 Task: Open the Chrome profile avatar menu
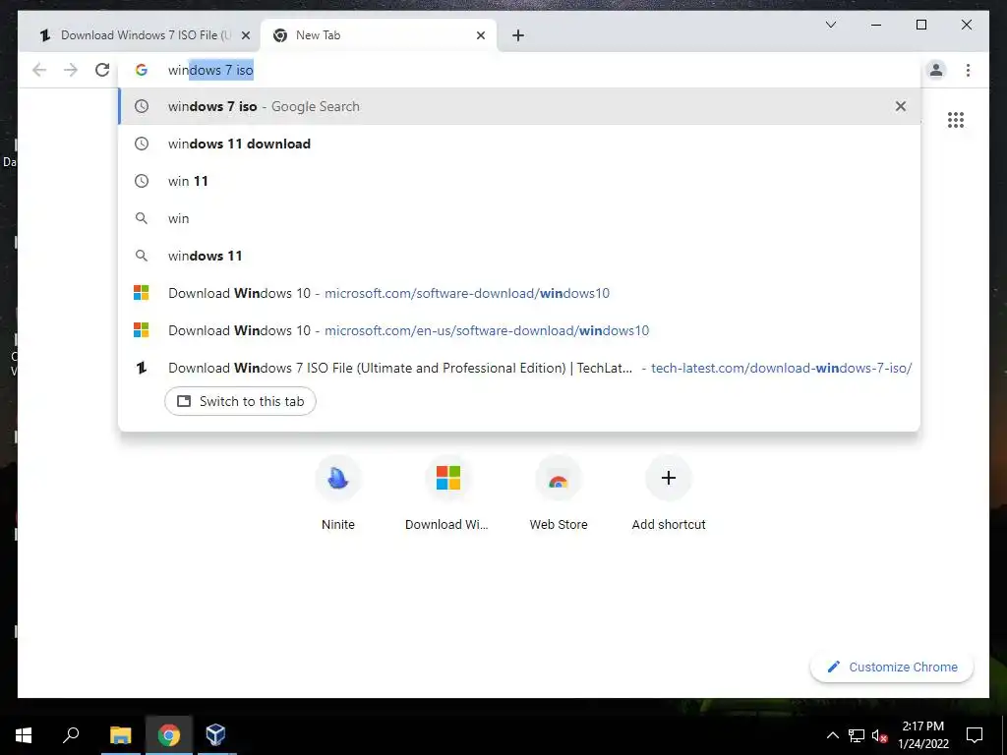coord(936,70)
